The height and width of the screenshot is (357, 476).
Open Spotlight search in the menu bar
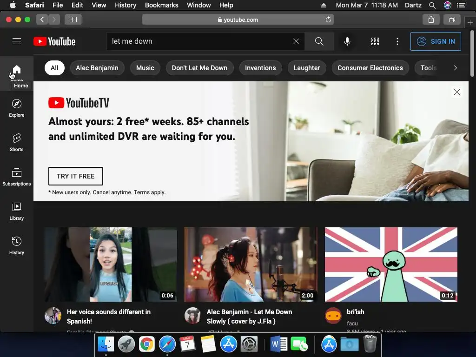point(432,5)
